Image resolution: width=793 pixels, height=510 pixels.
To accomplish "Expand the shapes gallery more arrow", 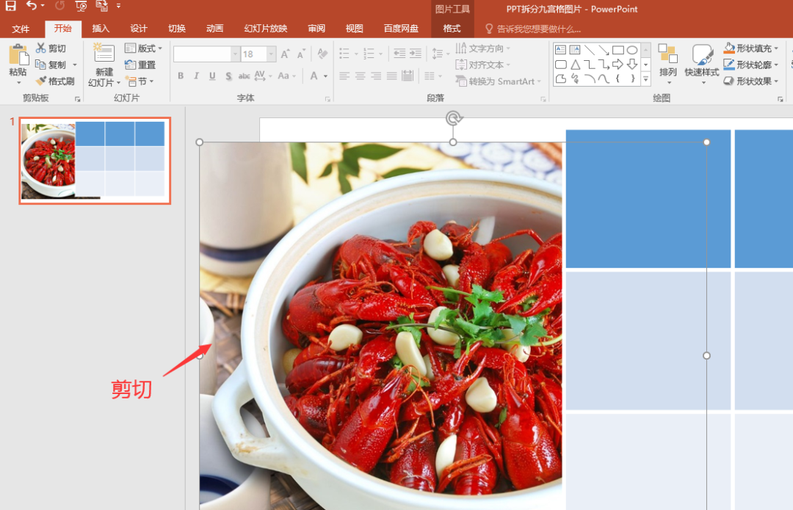I will point(646,79).
